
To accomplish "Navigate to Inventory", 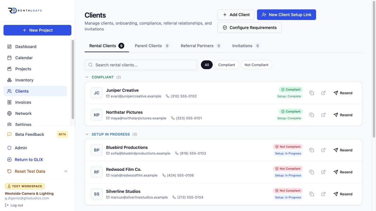I will pyautogui.click(x=35, y=80).
